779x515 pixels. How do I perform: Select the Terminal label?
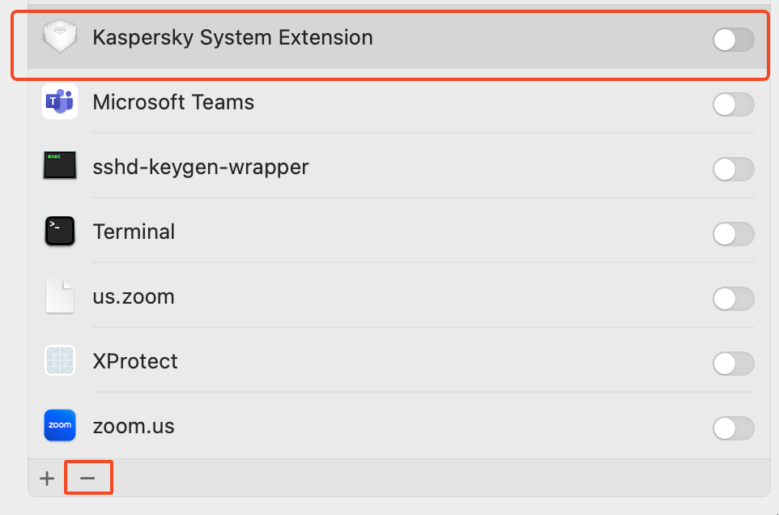pos(134,232)
